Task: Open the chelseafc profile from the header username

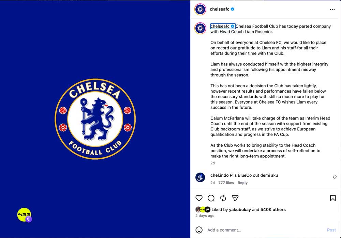Action: coord(220,9)
